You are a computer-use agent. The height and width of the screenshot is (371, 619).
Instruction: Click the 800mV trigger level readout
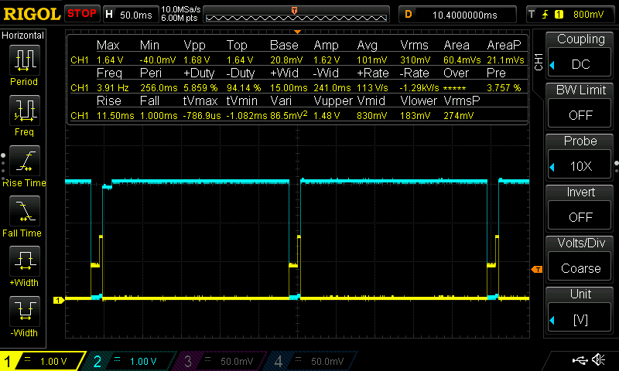(588, 15)
